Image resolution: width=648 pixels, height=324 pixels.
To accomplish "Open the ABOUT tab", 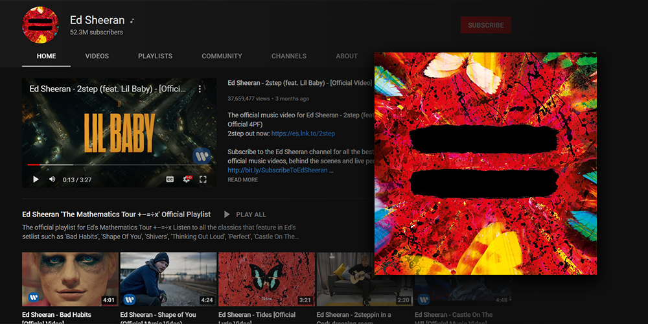I will pyautogui.click(x=347, y=56).
